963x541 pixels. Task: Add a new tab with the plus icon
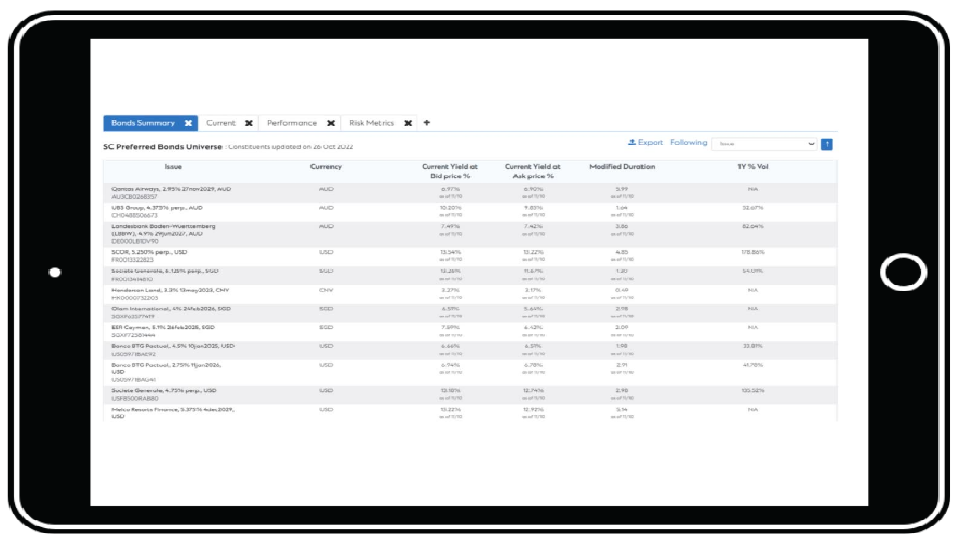coord(427,123)
